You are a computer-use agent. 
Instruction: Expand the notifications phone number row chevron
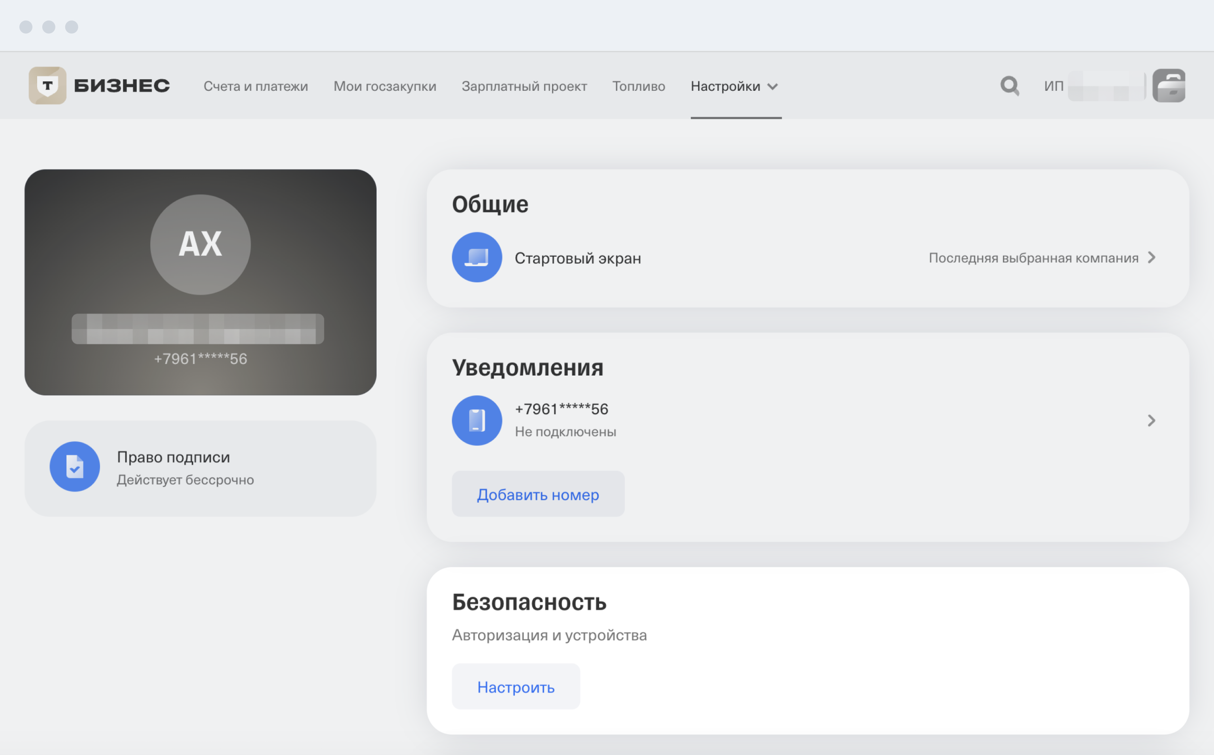[1152, 421]
